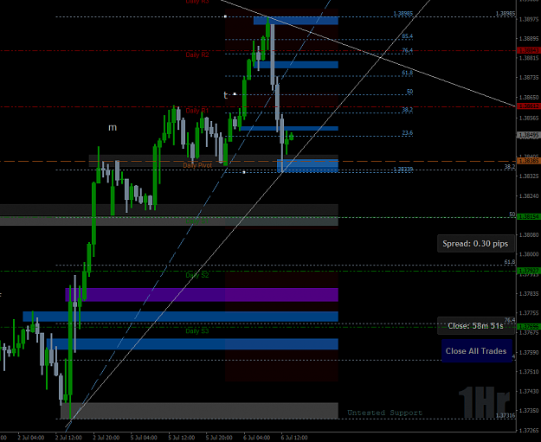Viewport: 541px width, 442px height.
Task: Click the Close All Trades button
Action: coord(476,351)
